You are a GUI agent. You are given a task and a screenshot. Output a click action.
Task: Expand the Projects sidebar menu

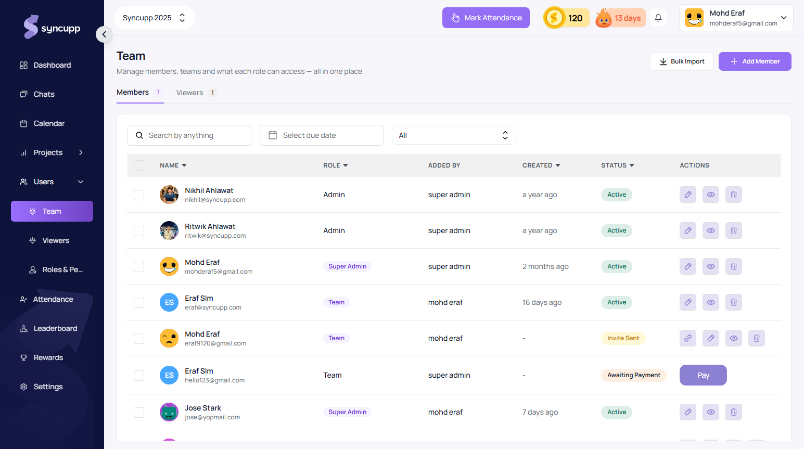pyautogui.click(x=52, y=152)
